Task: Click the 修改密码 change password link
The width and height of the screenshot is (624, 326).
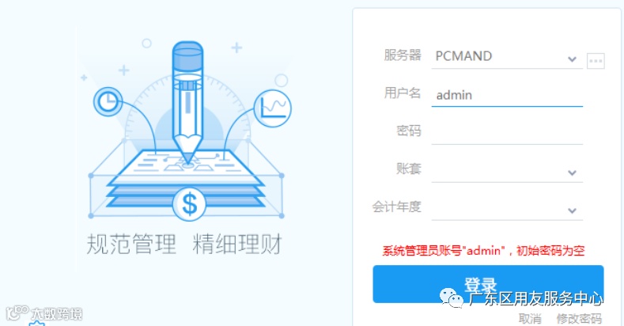Action: coord(579,318)
